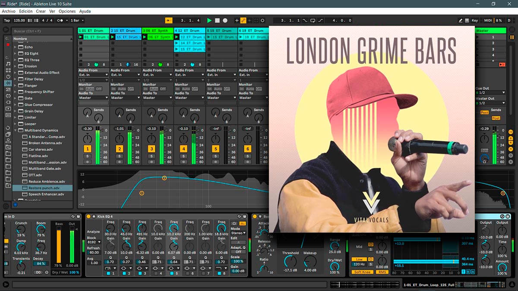Set track 2 Monitor to Off
Image resolution: width=518 pixels, height=291 pixels.
tap(131, 89)
